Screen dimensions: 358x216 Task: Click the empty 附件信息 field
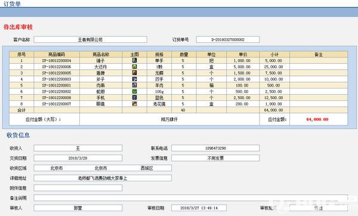coord(78,188)
